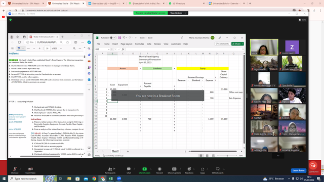Expand the Excel Name Box dropdown
Viewport: 324px width, 182px height.
108,50
